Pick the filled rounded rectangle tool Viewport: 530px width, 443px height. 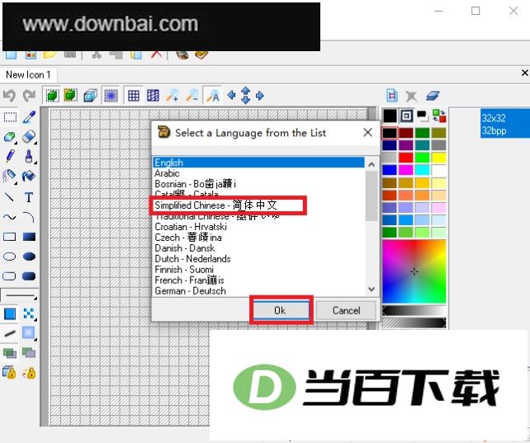point(29,276)
